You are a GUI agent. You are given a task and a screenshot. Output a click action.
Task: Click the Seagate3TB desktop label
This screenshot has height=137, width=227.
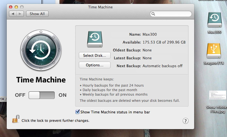point(214,63)
